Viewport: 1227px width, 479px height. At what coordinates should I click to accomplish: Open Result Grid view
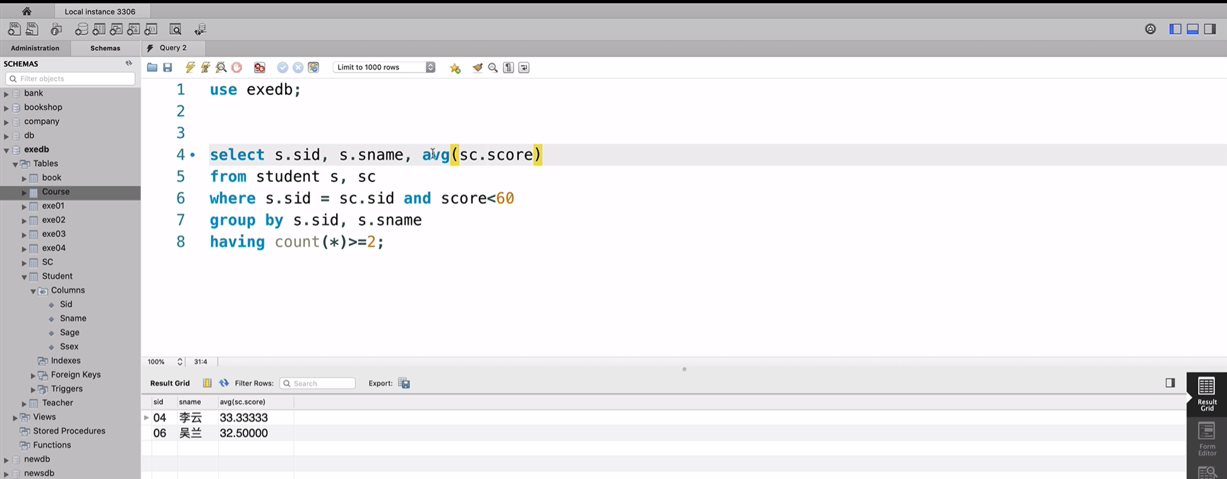click(1207, 394)
